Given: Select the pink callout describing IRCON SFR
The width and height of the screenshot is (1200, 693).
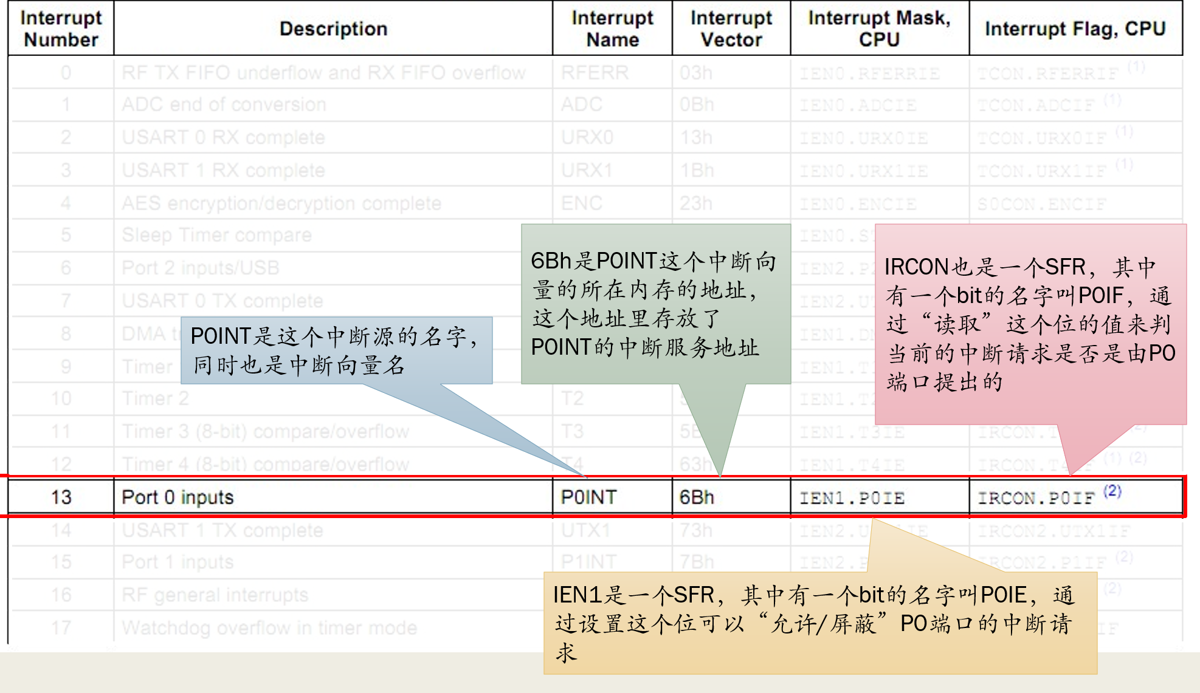Looking at the screenshot, I should [1030, 324].
